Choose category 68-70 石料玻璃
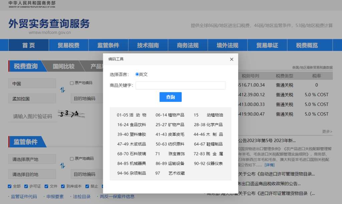Image resolution: width=342 pixels, height=204 pixels. pyautogui.click(x=132, y=154)
